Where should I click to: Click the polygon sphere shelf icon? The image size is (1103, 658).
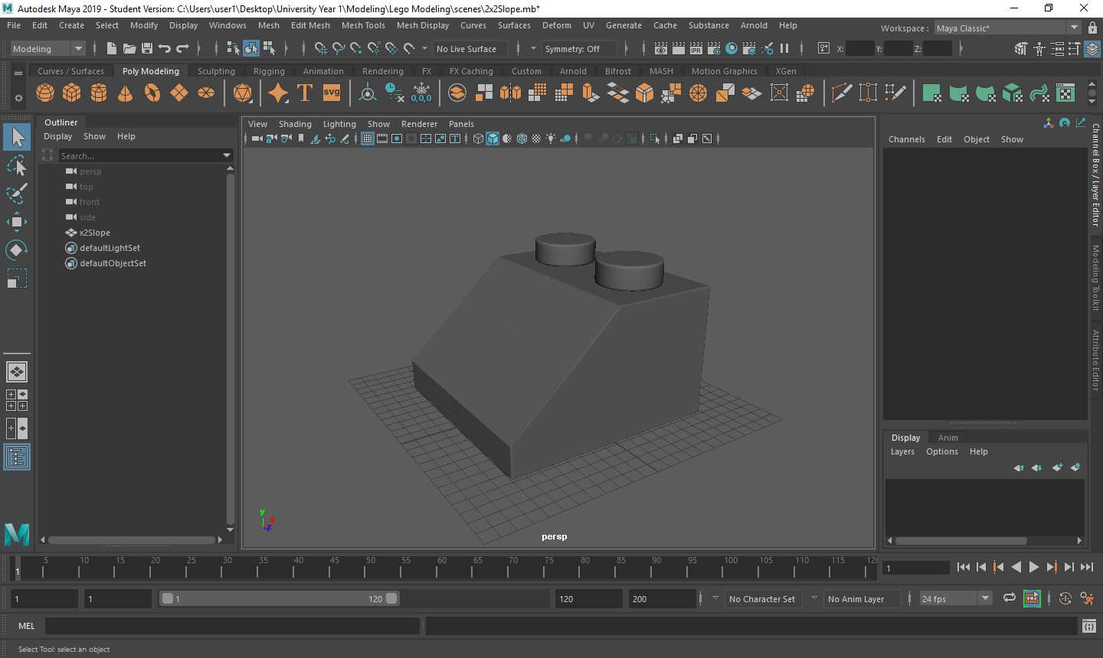(45, 93)
